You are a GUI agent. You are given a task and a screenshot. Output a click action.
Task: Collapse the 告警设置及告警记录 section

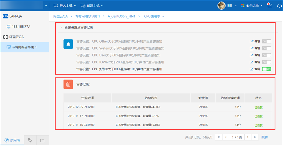click(61, 27)
